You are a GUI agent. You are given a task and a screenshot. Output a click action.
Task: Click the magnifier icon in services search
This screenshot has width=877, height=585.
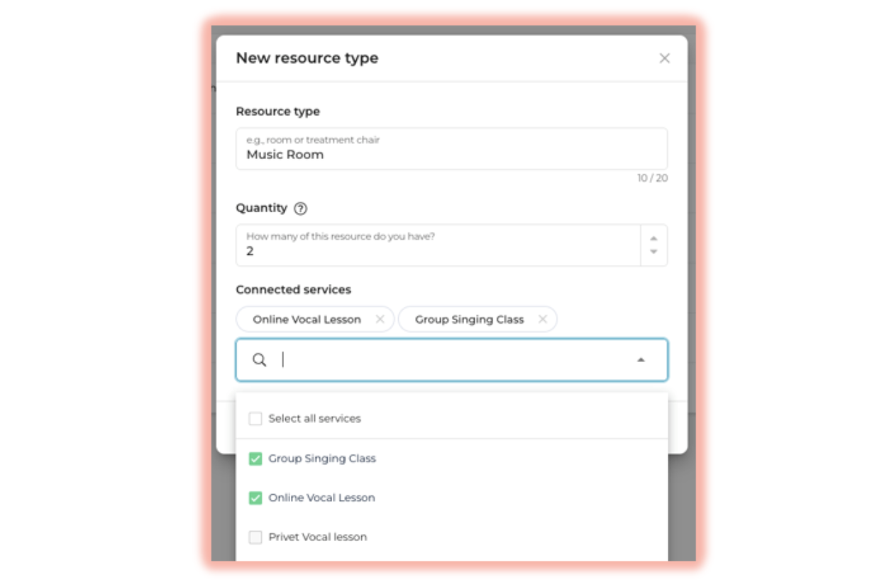pos(260,360)
